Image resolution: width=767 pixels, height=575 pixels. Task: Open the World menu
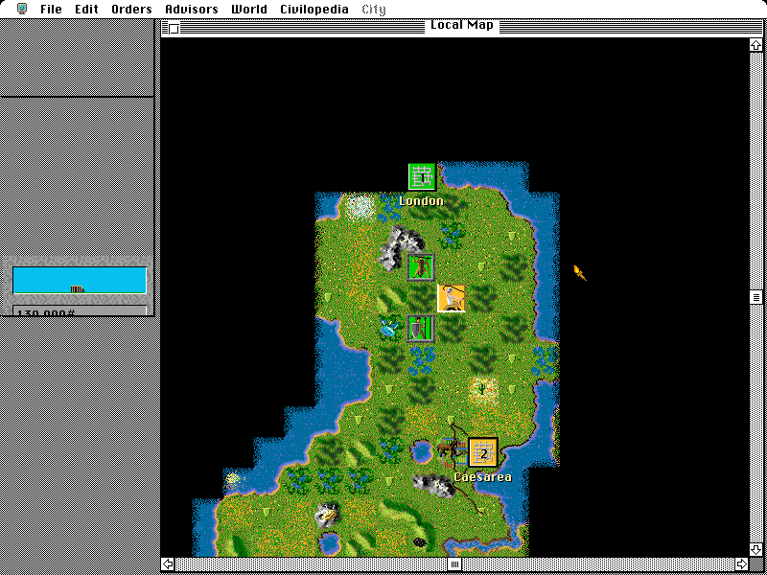tap(249, 9)
